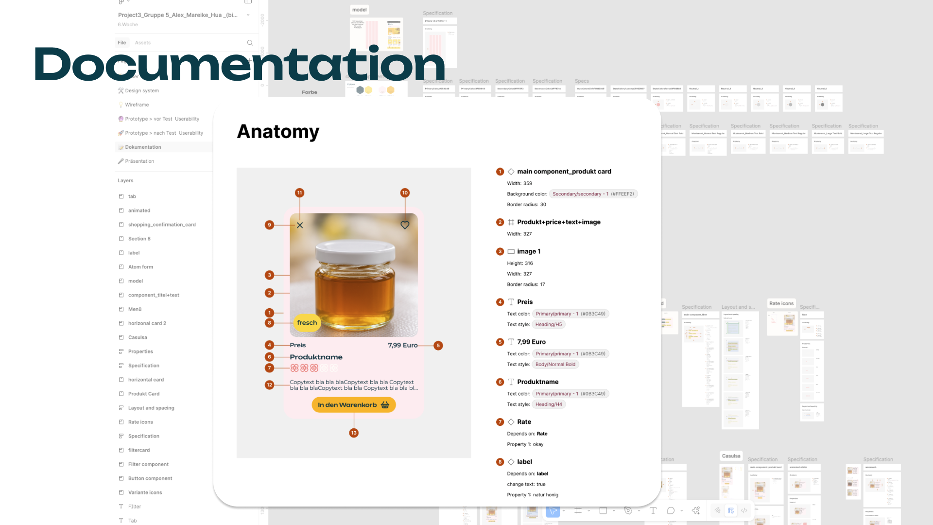Select the Text tool
The image size is (933, 525).
point(653,511)
